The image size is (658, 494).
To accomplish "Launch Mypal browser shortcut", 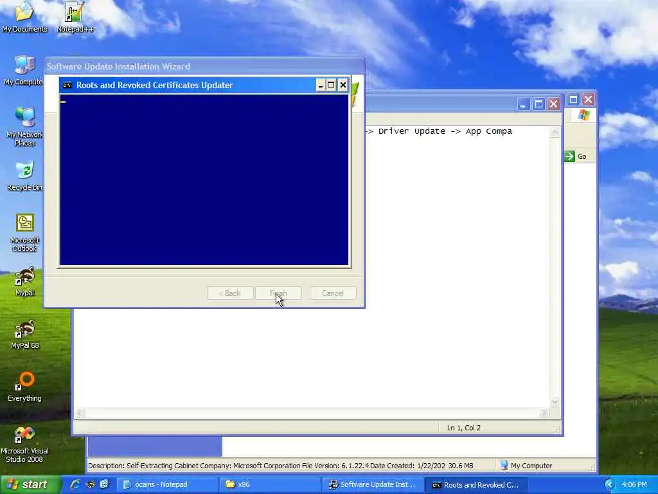I will (x=25, y=282).
